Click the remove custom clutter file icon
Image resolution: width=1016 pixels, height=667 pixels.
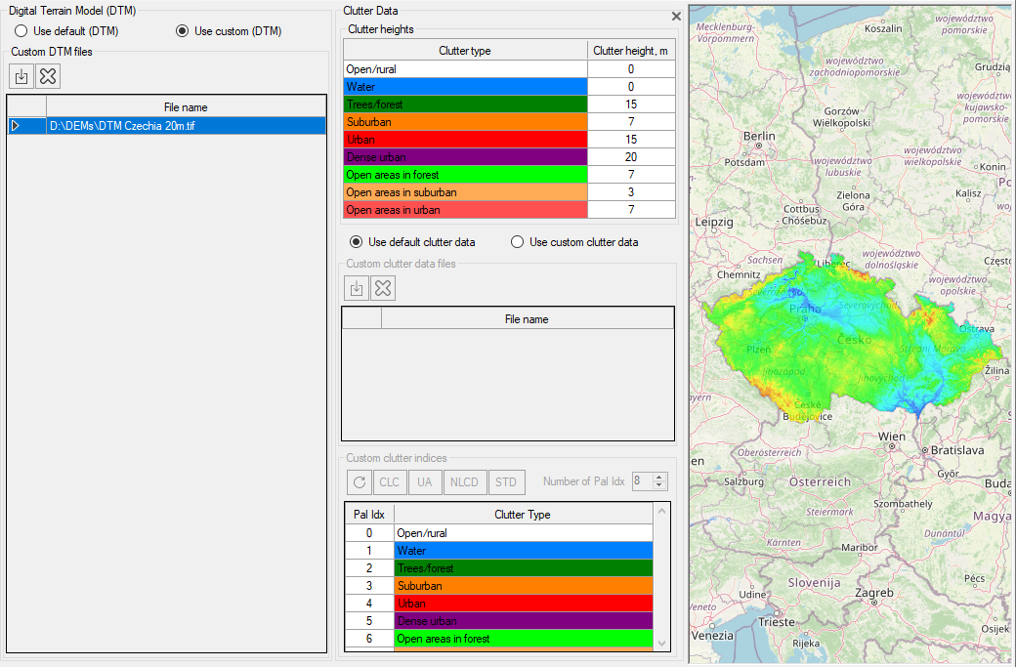(383, 288)
